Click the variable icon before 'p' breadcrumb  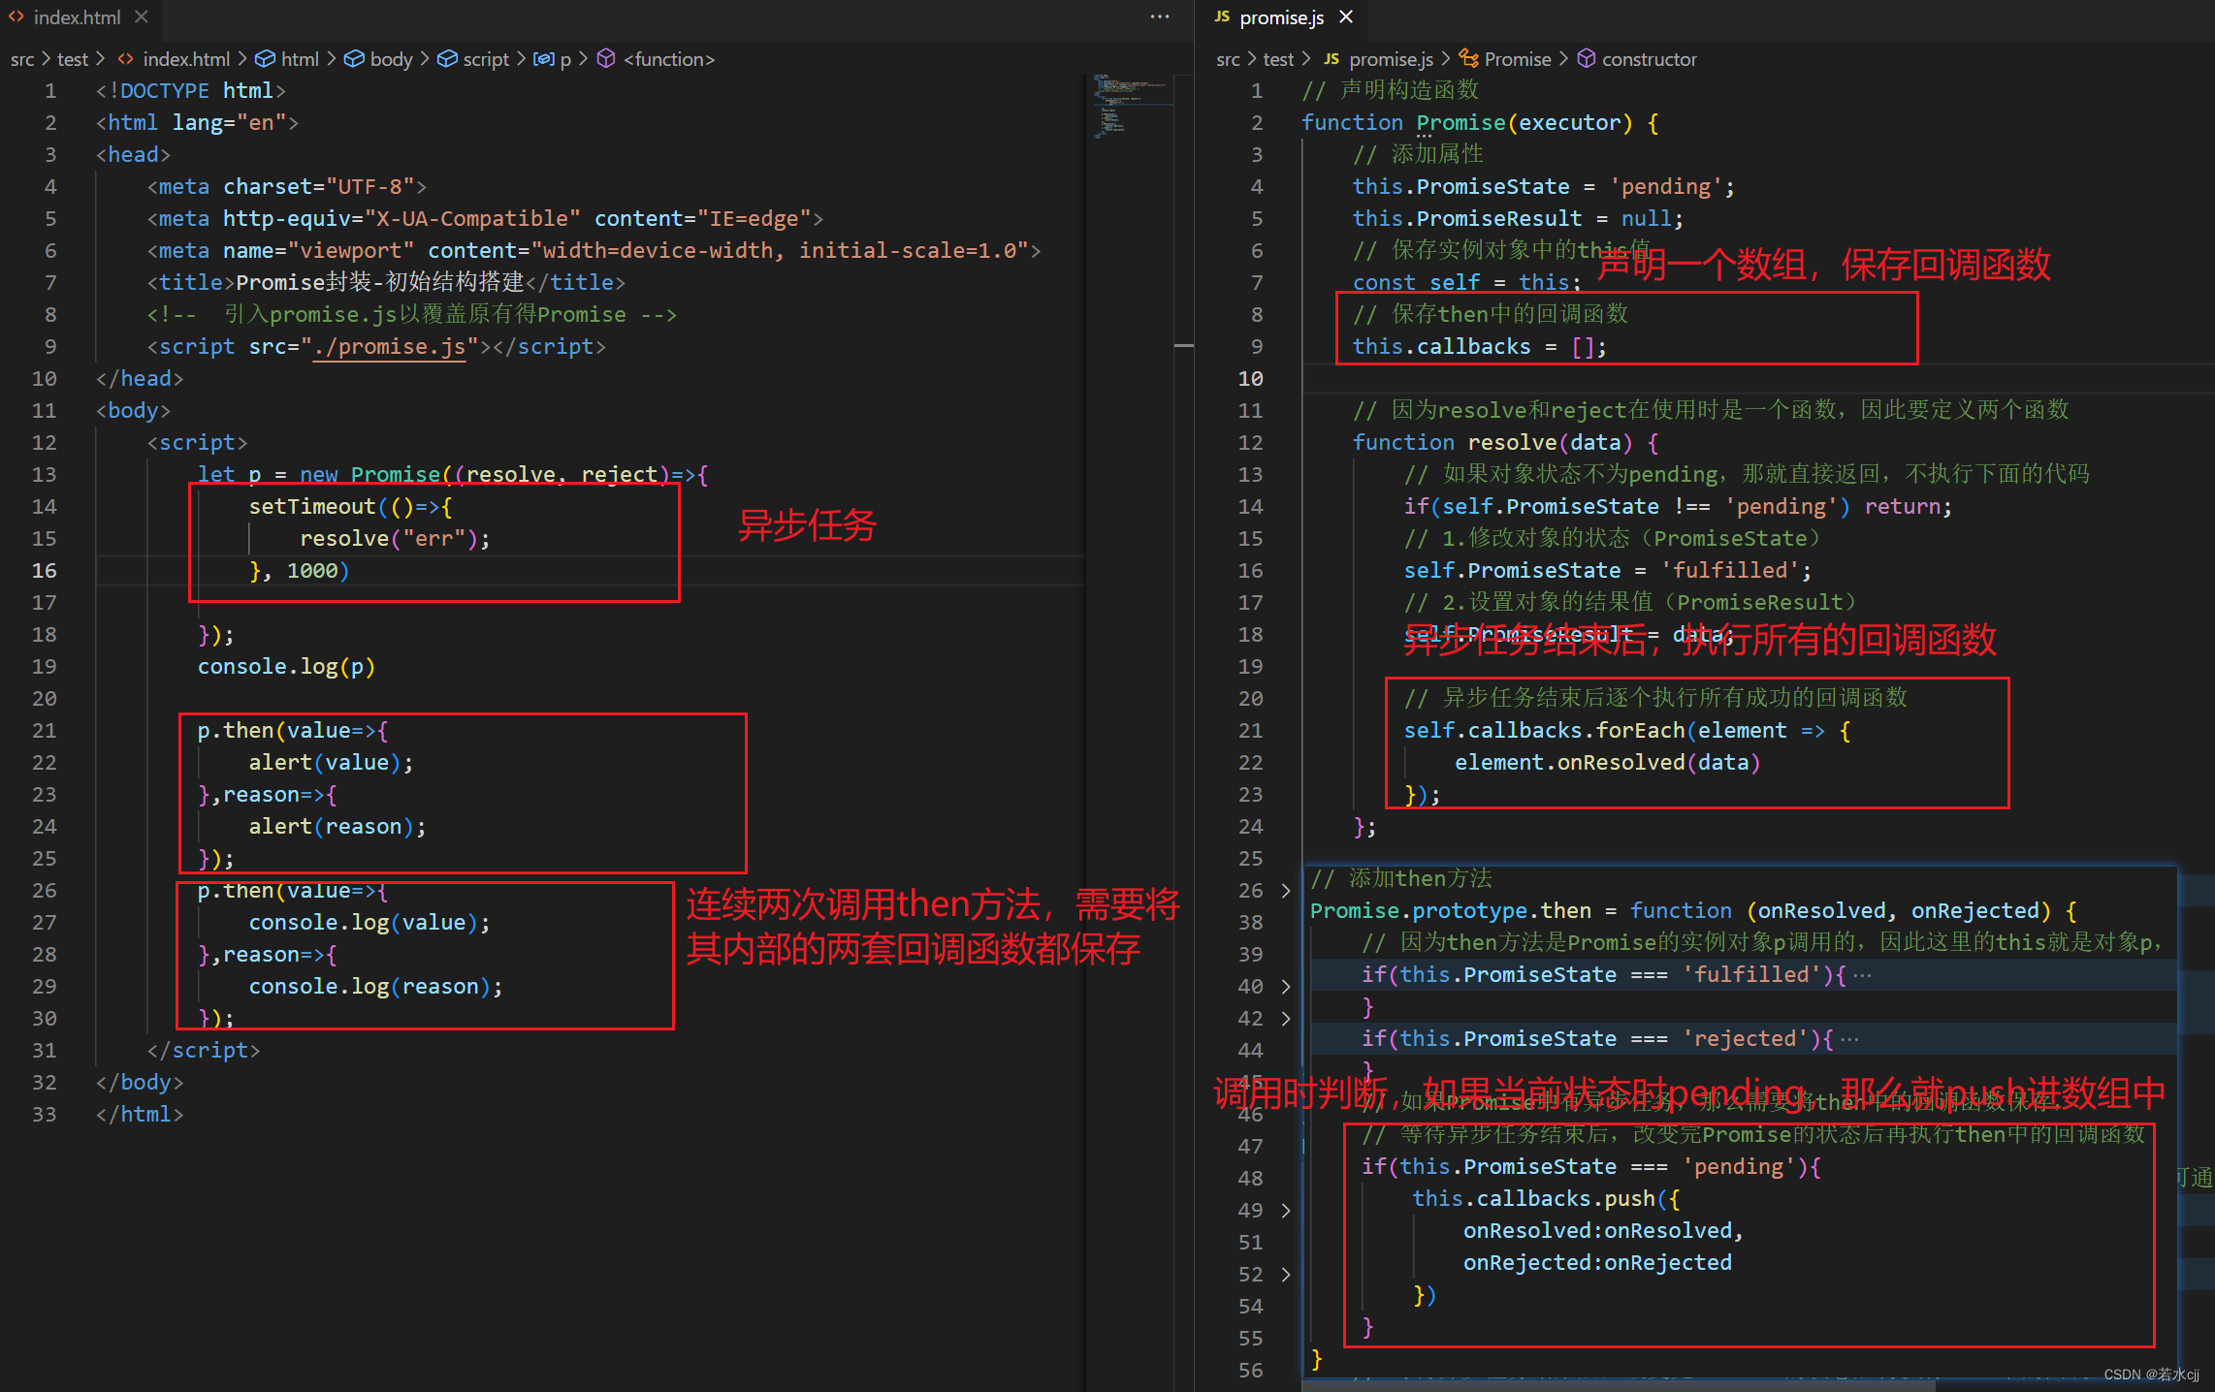(544, 59)
